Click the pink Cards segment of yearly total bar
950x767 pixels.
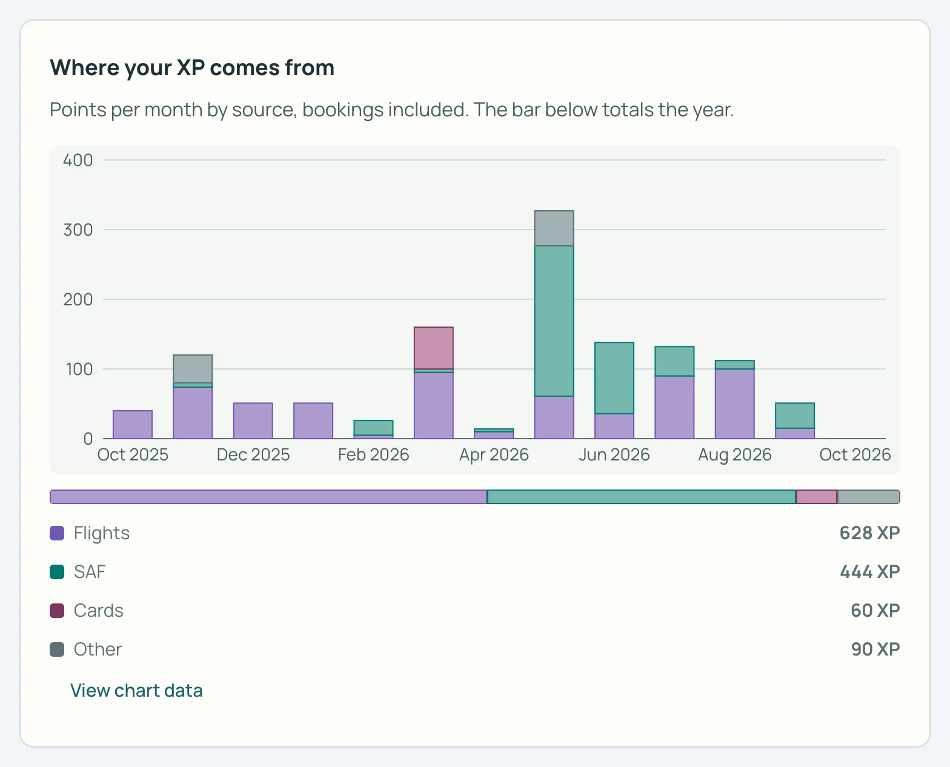(817, 497)
